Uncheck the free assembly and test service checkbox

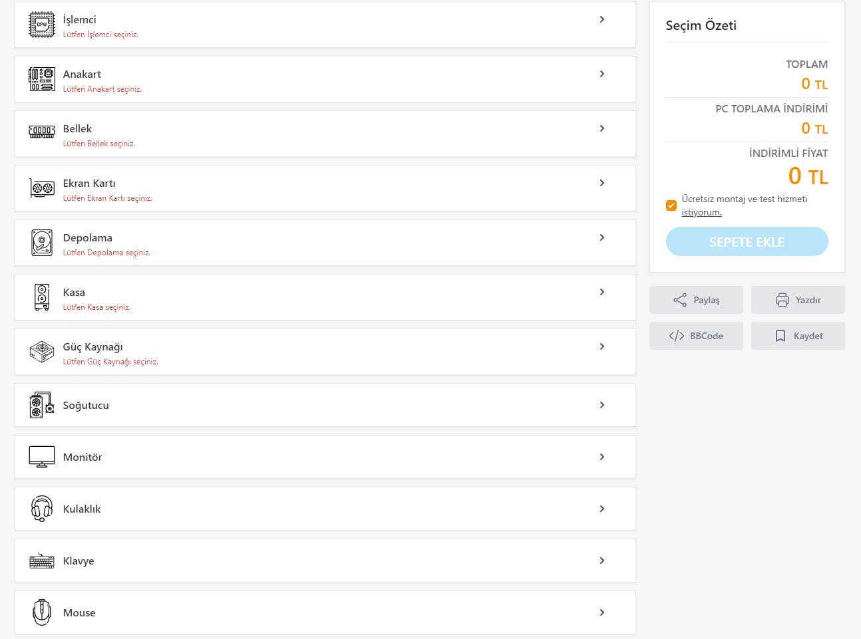coord(671,205)
